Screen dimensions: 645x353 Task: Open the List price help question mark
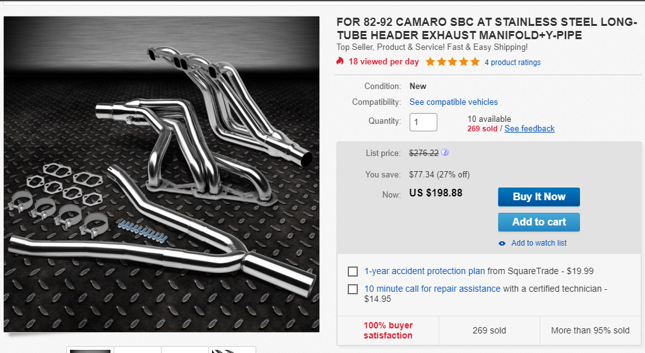[x=445, y=152]
